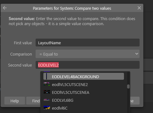Grab the autocomplete list scrollbar thumb
Screen dimensions: 153x113
pos(128,86)
